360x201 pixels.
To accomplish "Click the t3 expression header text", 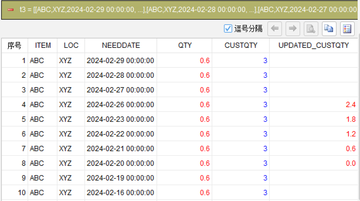I will tap(188, 9).
